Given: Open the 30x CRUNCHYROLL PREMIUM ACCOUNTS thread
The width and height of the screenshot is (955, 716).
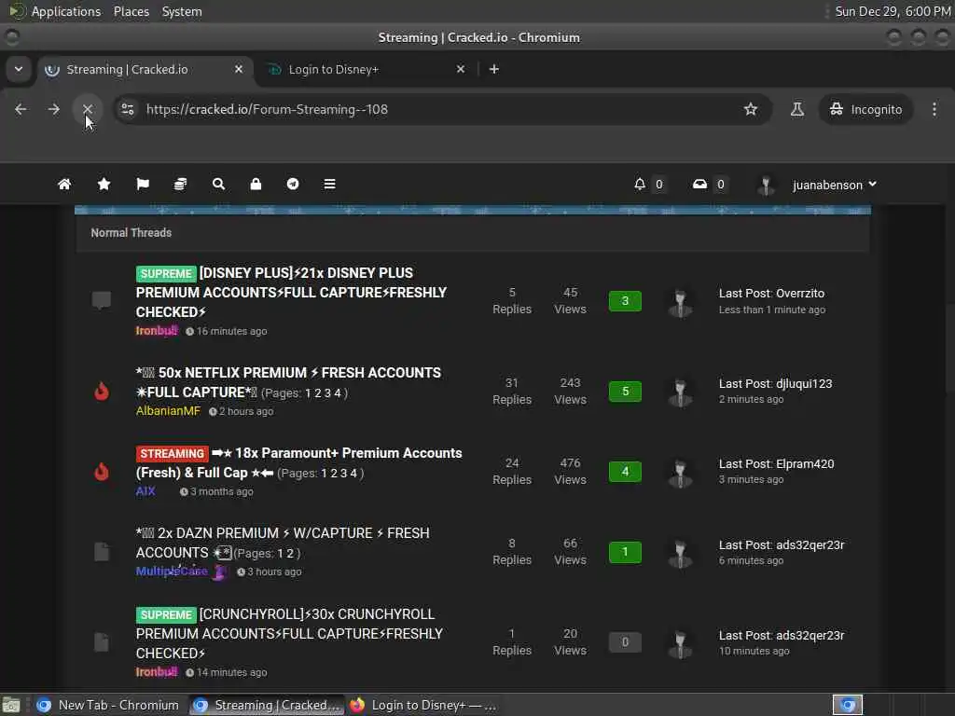Looking at the screenshot, I should pos(289,633).
